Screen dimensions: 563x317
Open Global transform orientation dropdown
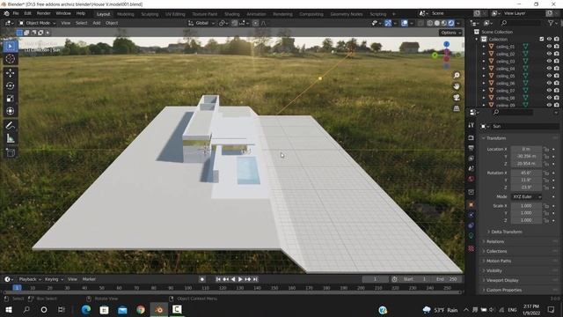tap(201, 23)
